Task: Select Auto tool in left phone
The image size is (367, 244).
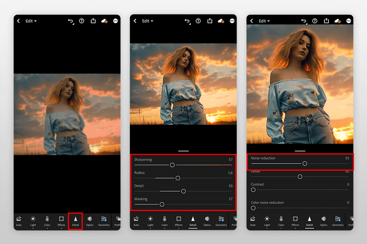Action: (x=19, y=221)
